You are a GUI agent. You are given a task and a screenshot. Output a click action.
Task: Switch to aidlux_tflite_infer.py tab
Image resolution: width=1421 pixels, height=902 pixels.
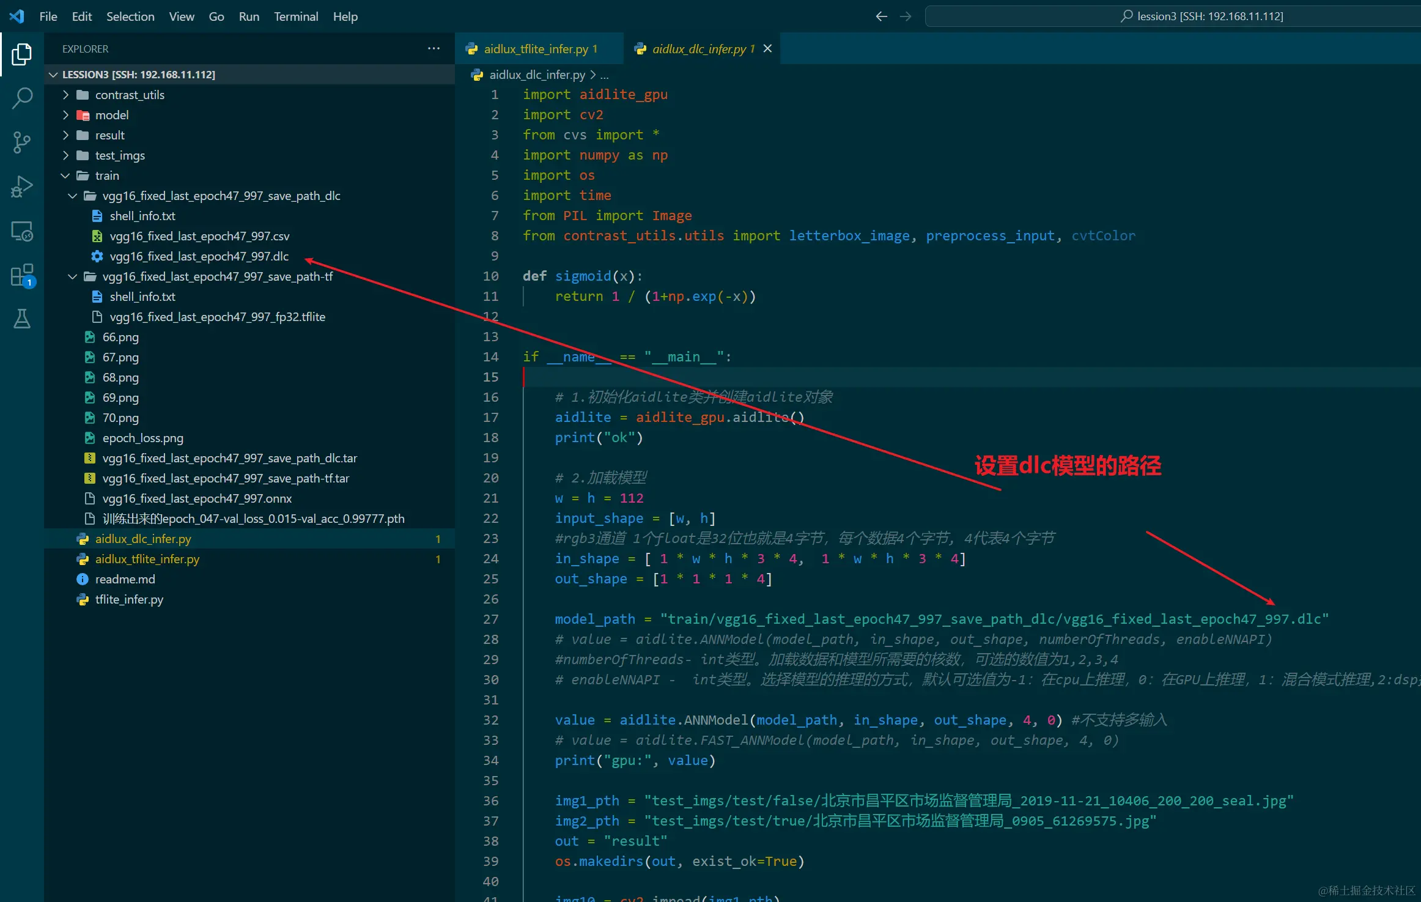536,49
